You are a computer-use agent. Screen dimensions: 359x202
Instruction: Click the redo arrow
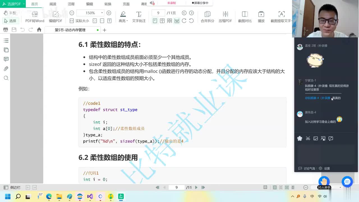(x=31, y=30)
